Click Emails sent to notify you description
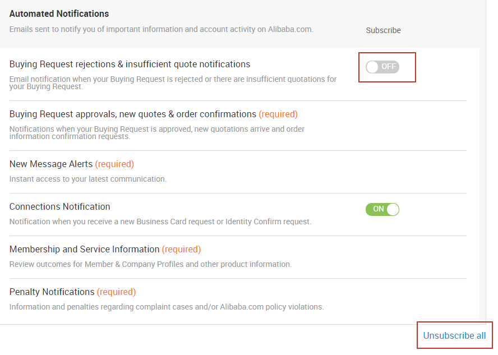Image resolution: width=498 pixels, height=355 pixels. point(162,29)
